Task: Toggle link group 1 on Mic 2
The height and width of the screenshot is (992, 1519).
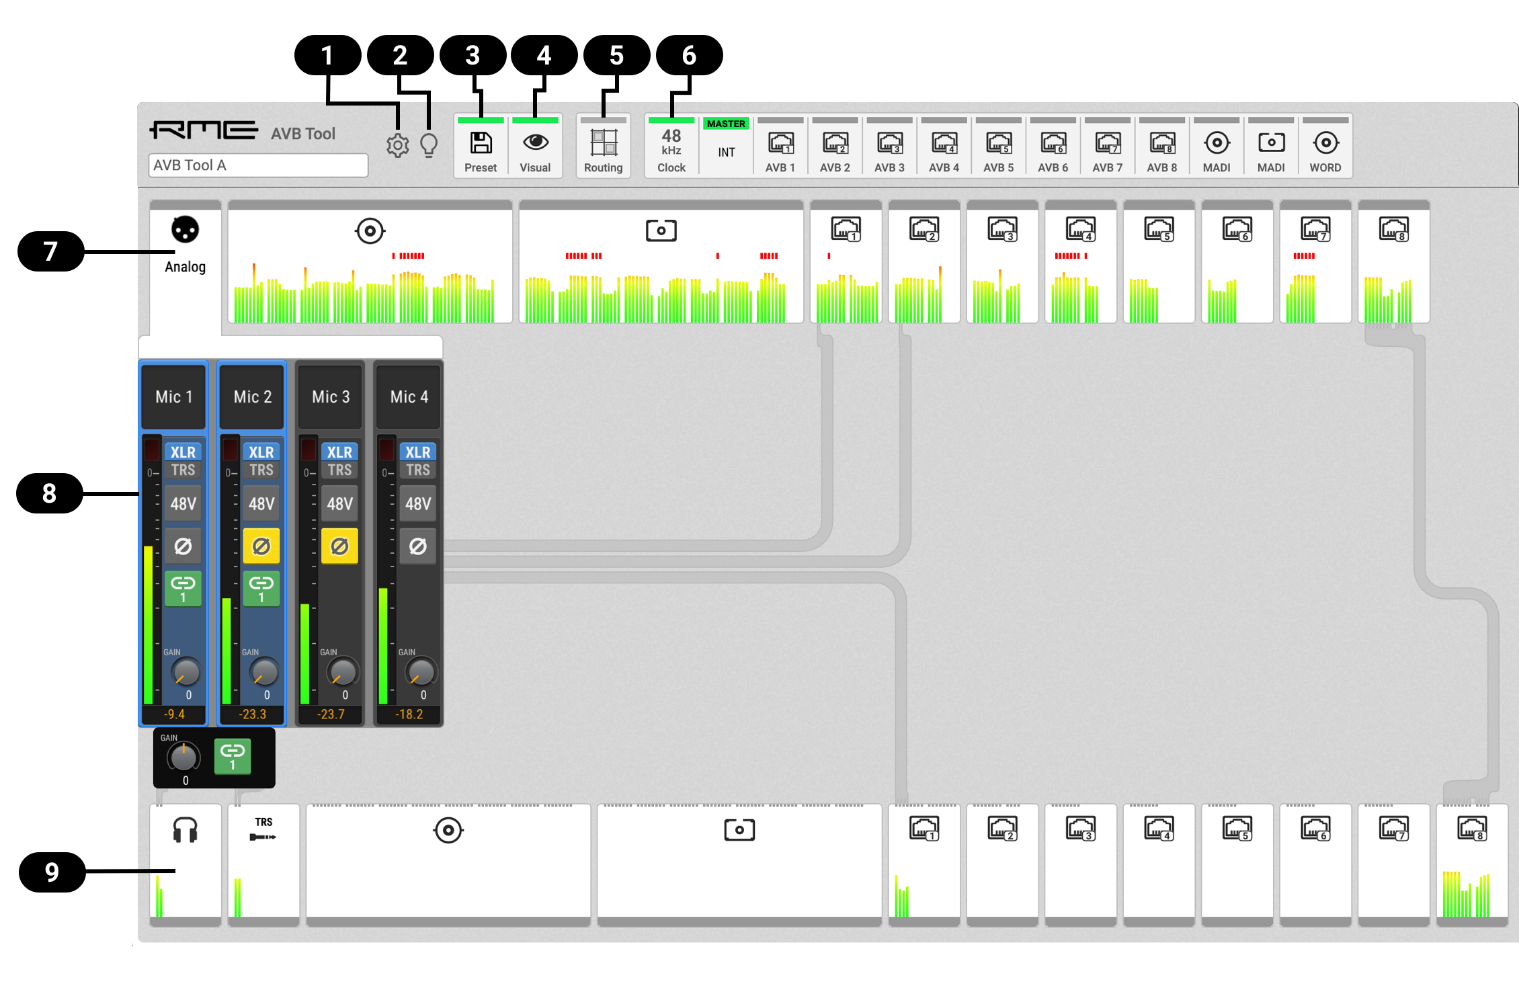Action: point(261,589)
